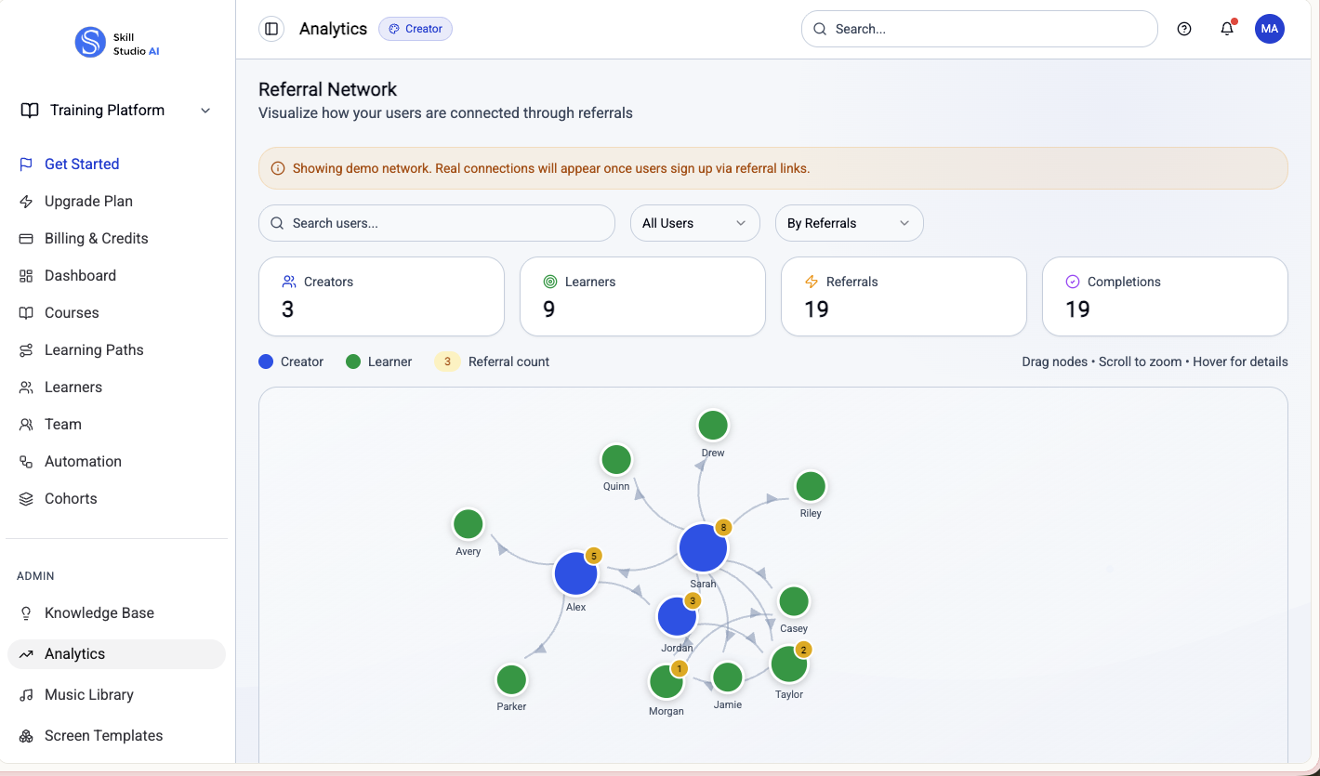Viewport: 1320px width, 776px height.
Task: Open the All Users filter dropdown
Action: coord(695,223)
